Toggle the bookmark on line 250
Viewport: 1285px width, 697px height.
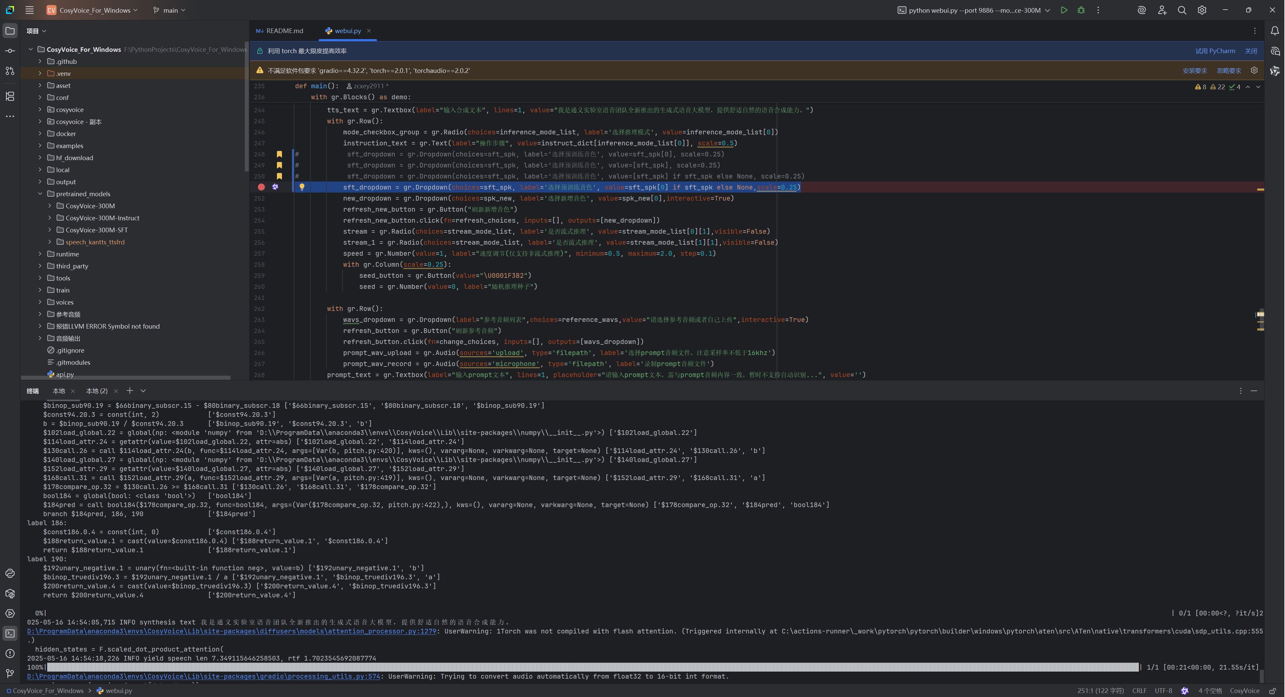point(279,176)
